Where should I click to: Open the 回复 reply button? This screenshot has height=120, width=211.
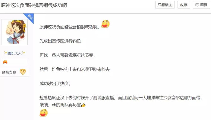click(201, 5)
